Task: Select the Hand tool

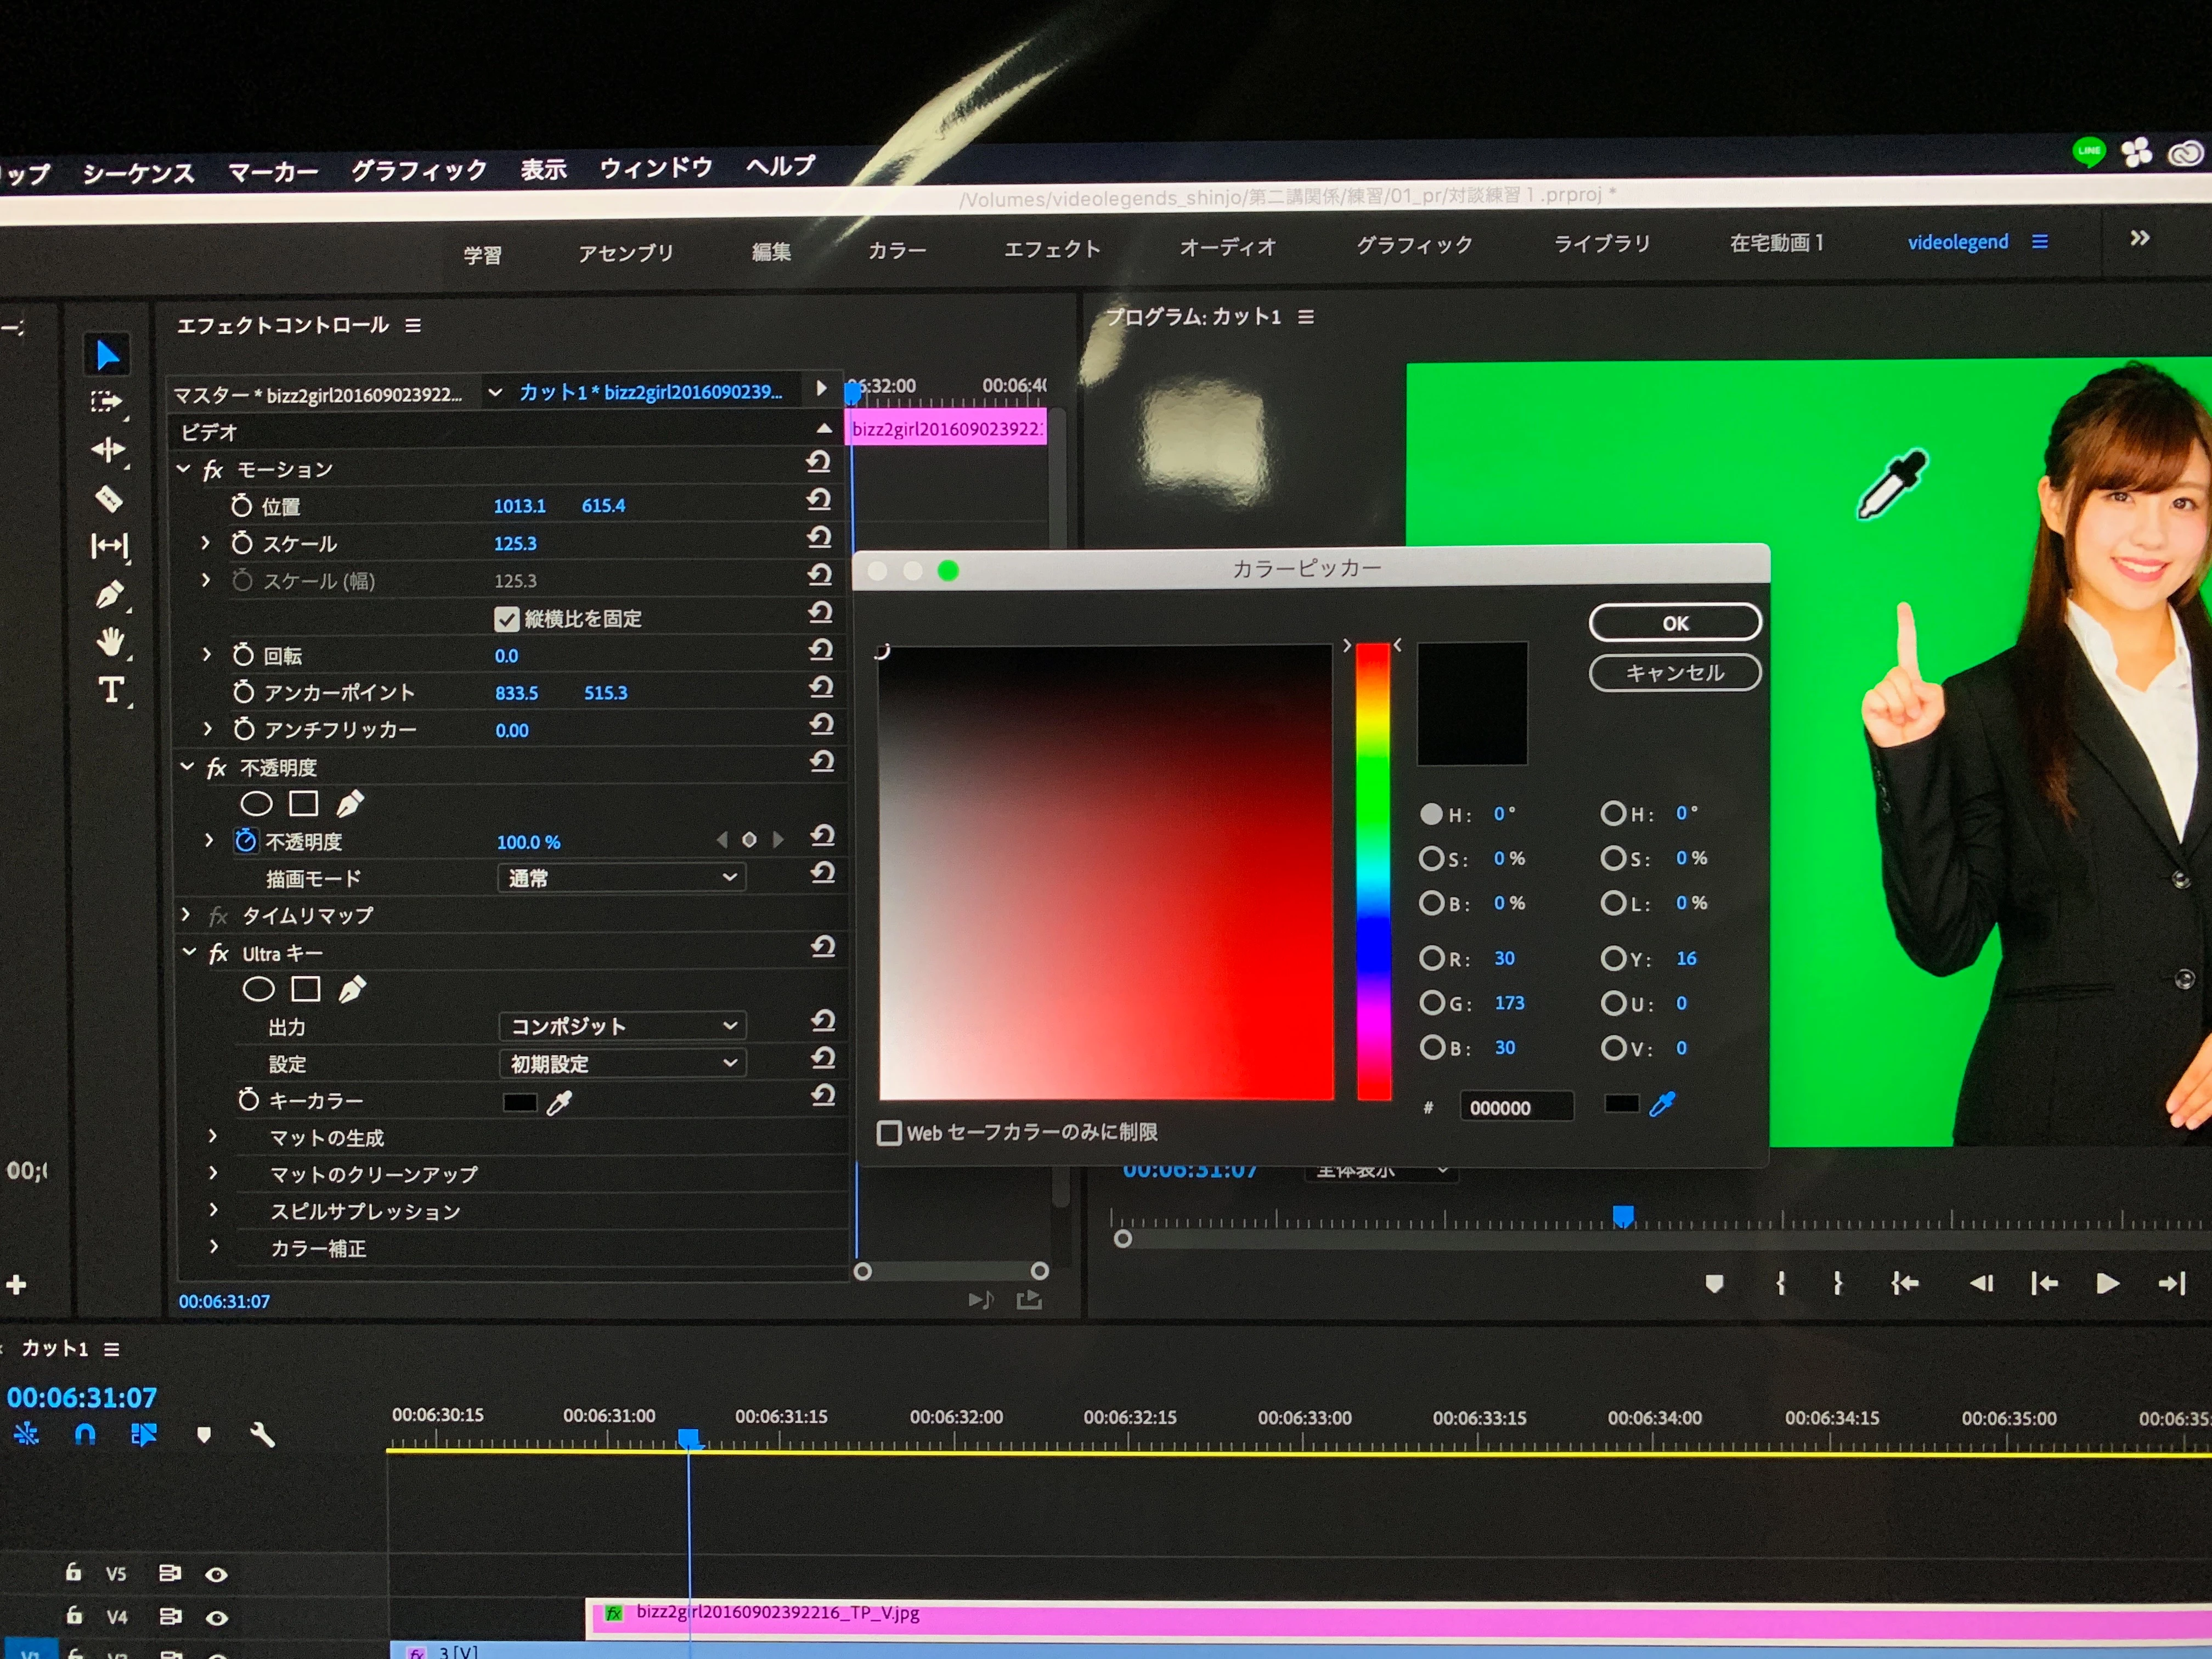Action: (111, 641)
